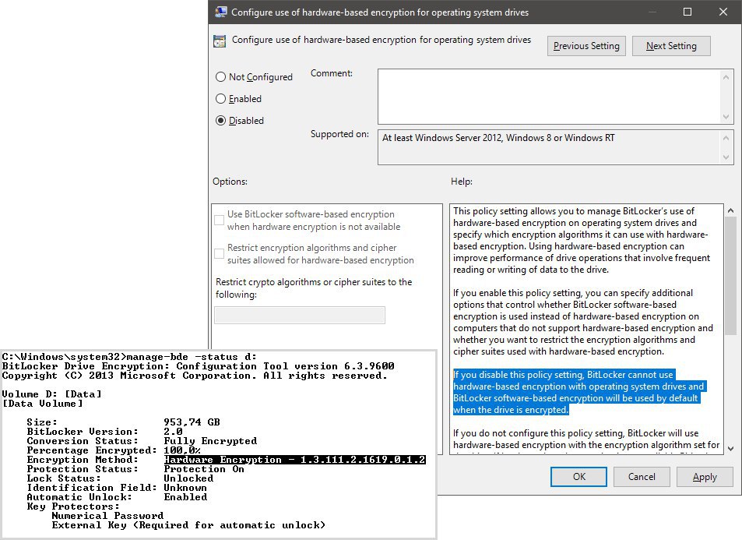This screenshot has height=540, width=742.
Task: Click the Cancel button
Action: pyautogui.click(x=642, y=477)
